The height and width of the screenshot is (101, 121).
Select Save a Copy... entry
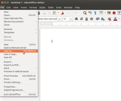(x=19, y=54)
